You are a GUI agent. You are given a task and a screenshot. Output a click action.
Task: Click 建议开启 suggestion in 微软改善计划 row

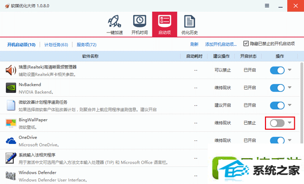tap(222, 105)
